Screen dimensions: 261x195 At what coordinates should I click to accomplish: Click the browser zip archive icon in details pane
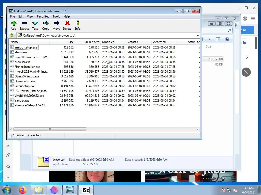pyautogui.click(x=43, y=161)
